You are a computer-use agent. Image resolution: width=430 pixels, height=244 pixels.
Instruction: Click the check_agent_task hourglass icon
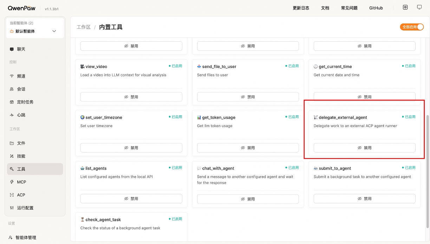click(82, 219)
